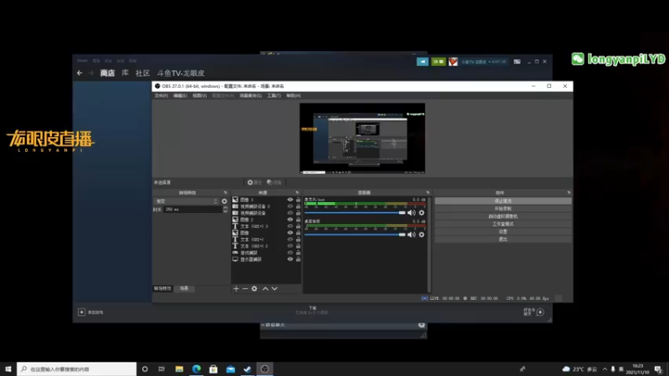Open the Steam notifications envelope button

(438, 62)
